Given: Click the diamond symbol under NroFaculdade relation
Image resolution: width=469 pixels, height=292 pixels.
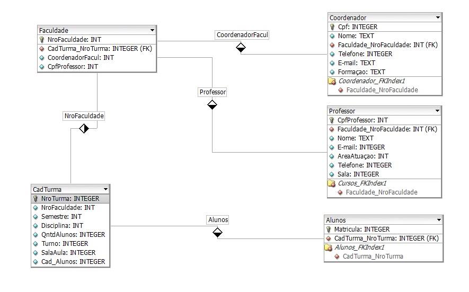Looking at the screenshot, I should pos(83,128).
